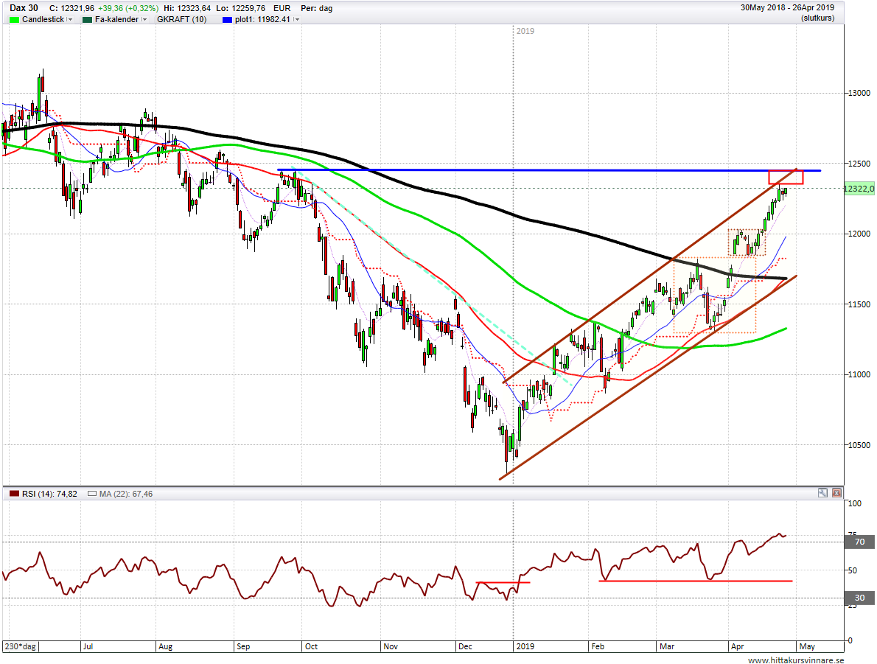Click the Hi: 12323,64 value
Viewport: 877px width, 664px height.
187,8
